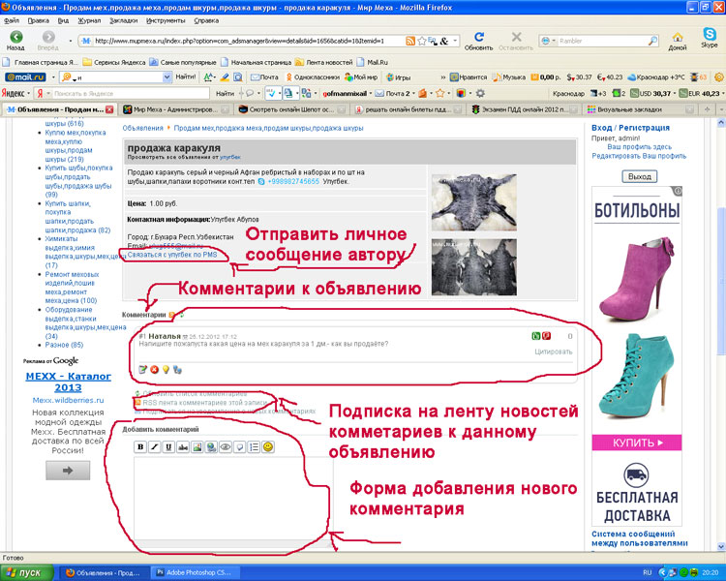This screenshot has height=581, width=726.
Task: Switch to Экзамен ПДД онлайн 2012 tab
Action: tap(525, 109)
